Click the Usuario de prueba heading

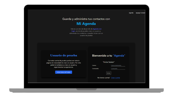coord(64,55)
